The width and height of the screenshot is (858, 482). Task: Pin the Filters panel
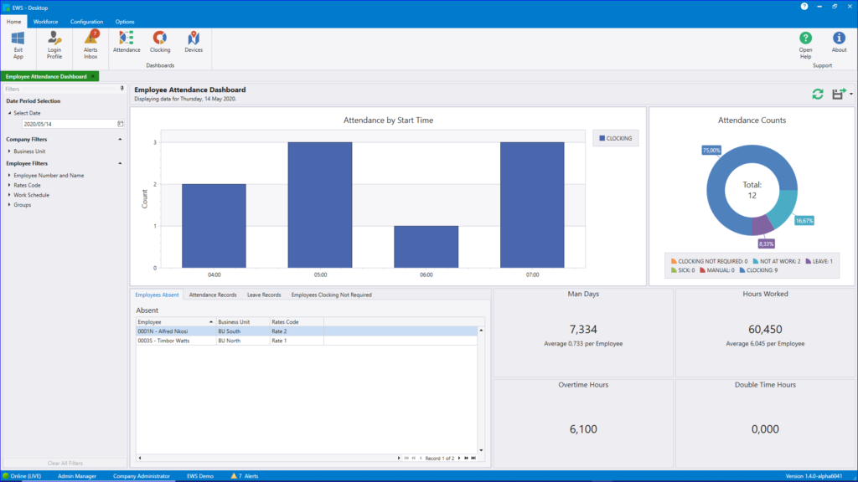coord(122,87)
